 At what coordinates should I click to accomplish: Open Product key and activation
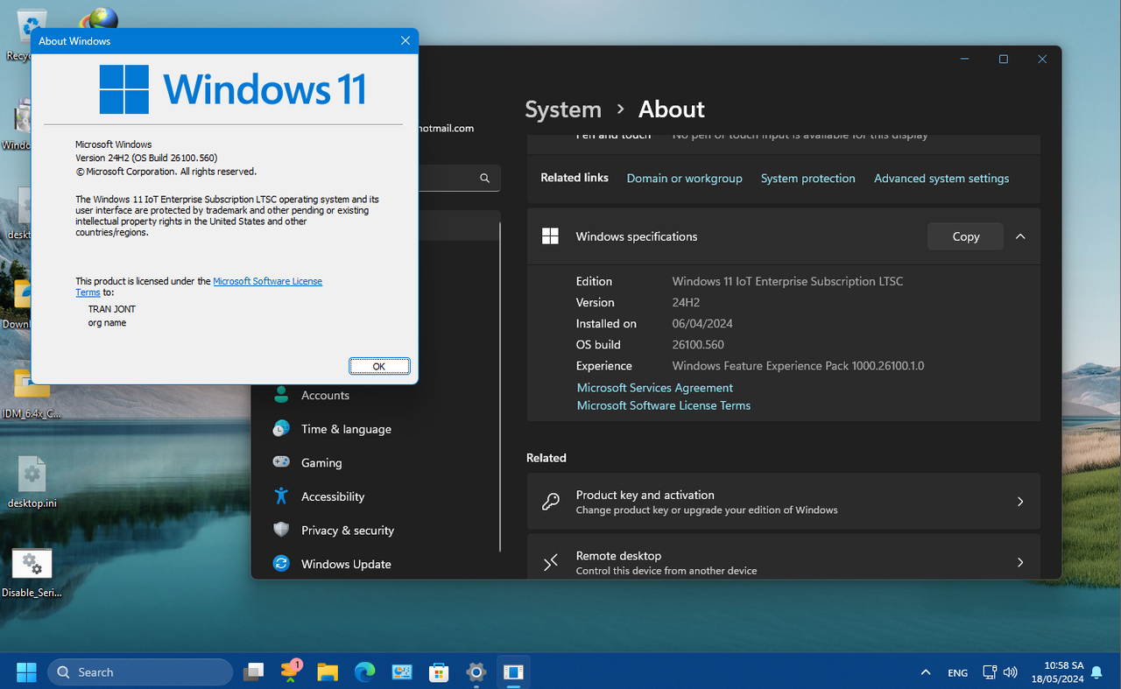click(x=783, y=502)
